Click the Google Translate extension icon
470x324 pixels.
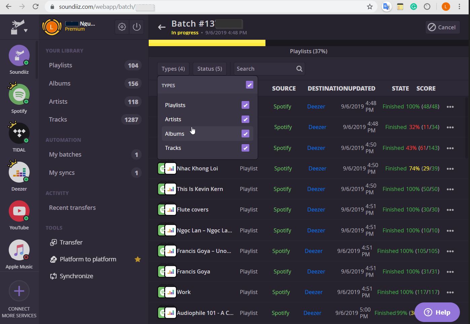387,7
